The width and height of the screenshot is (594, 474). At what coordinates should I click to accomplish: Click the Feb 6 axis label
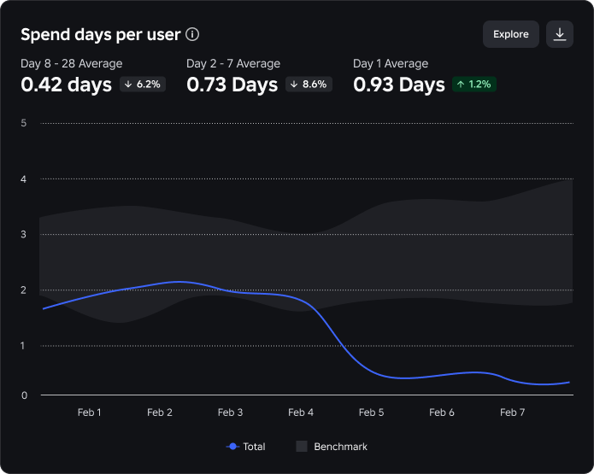(x=442, y=413)
